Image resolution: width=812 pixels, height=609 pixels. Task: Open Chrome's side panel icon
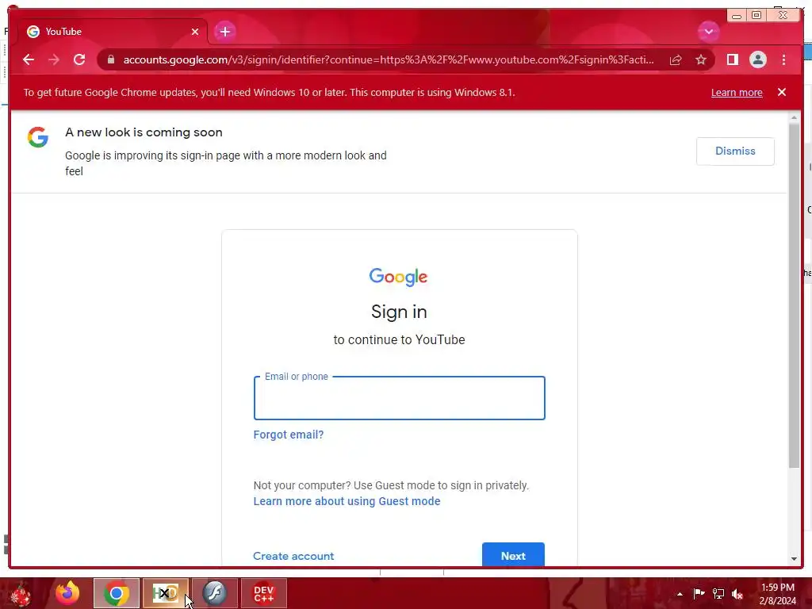pos(732,60)
